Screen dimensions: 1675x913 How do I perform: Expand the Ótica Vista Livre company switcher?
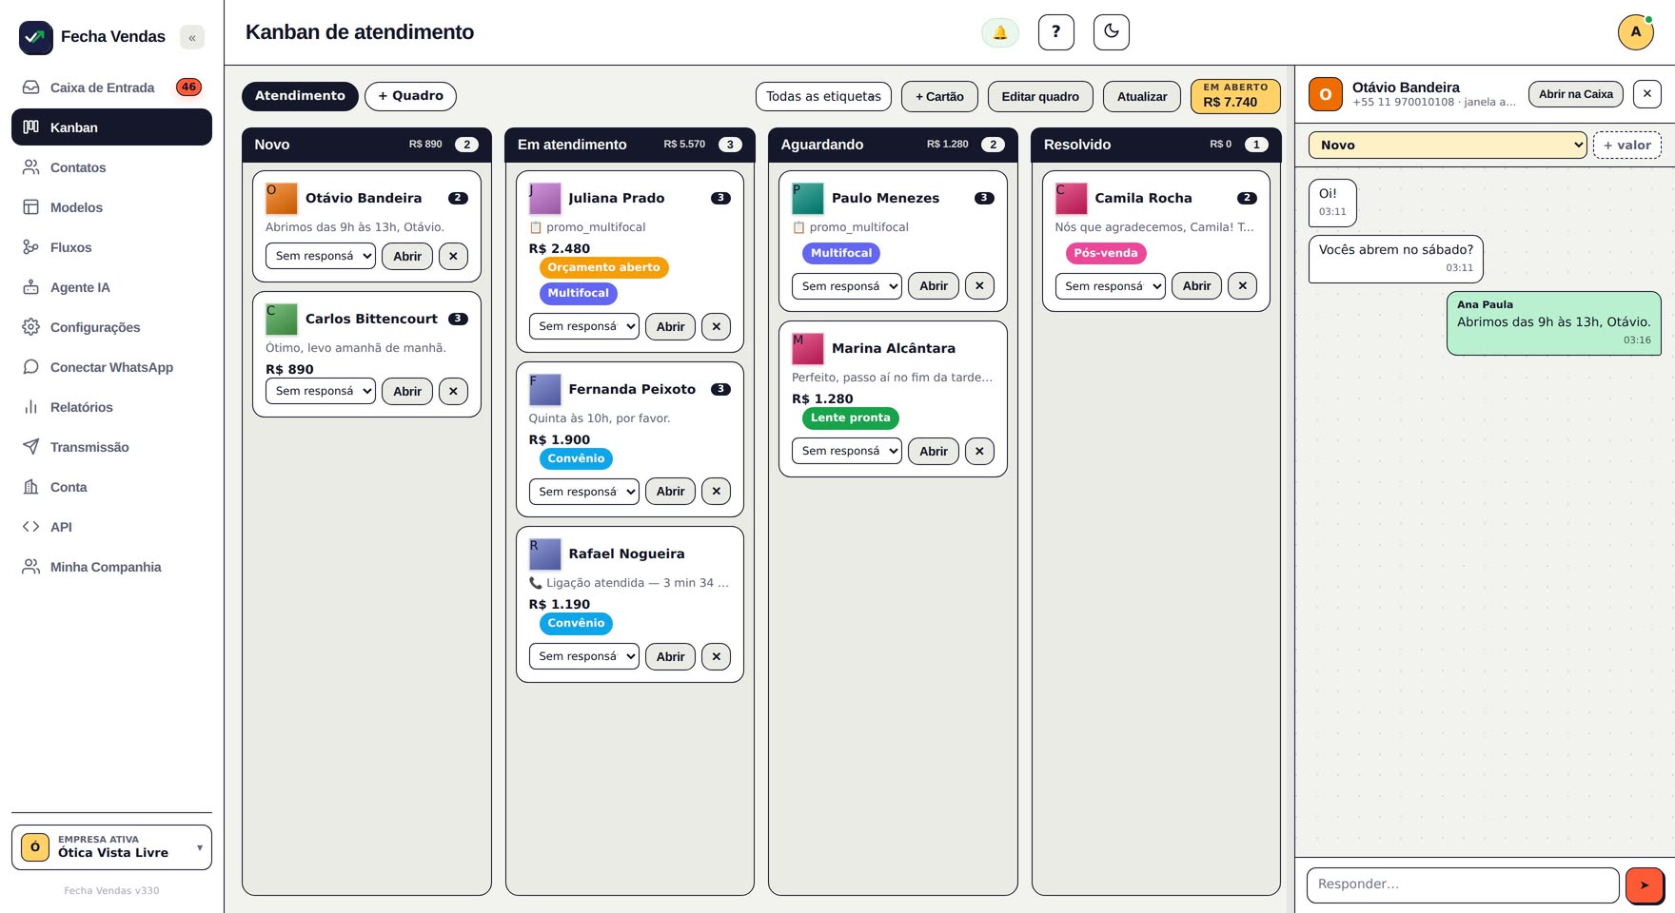(x=111, y=847)
